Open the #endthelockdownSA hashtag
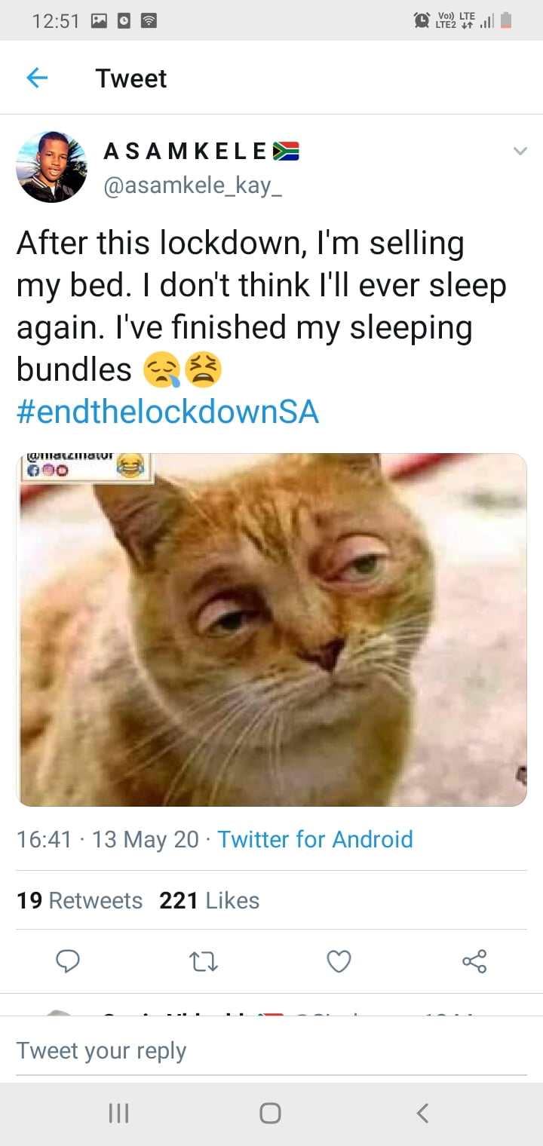Image resolution: width=543 pixels, height=1146 pixels. click(x=167, y=412)
